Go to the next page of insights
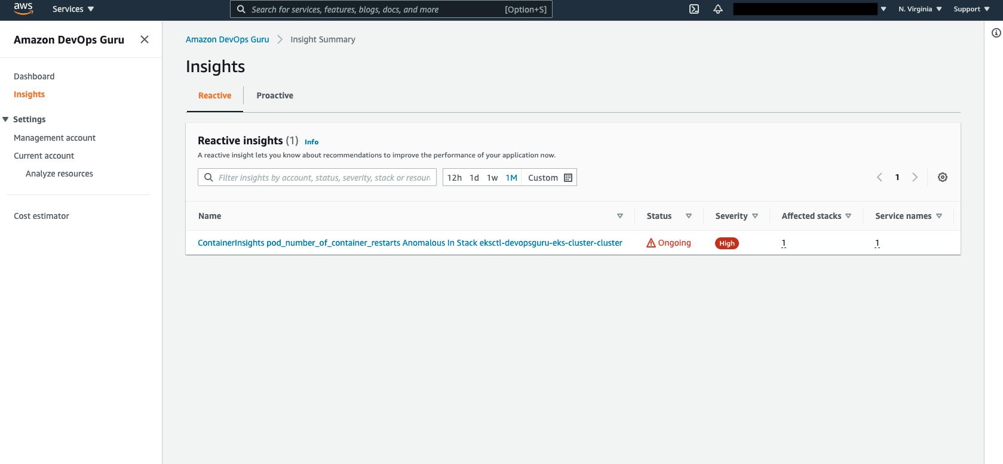 pyautogui.click(x=915, y=177)
